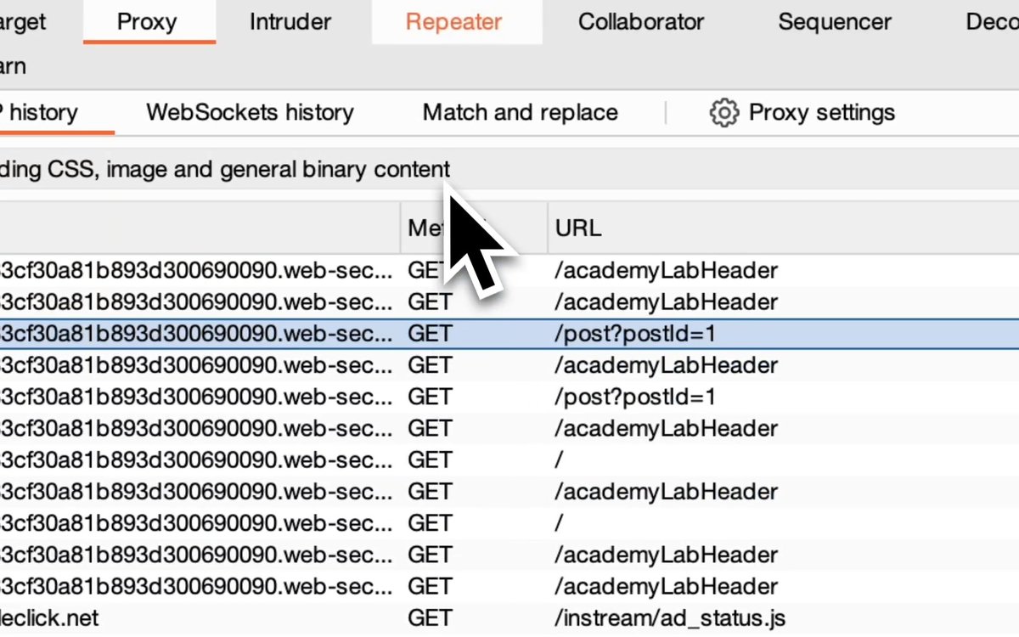Select the /academyLabHeader row directly above ad_status.js

tap(509, 586)
